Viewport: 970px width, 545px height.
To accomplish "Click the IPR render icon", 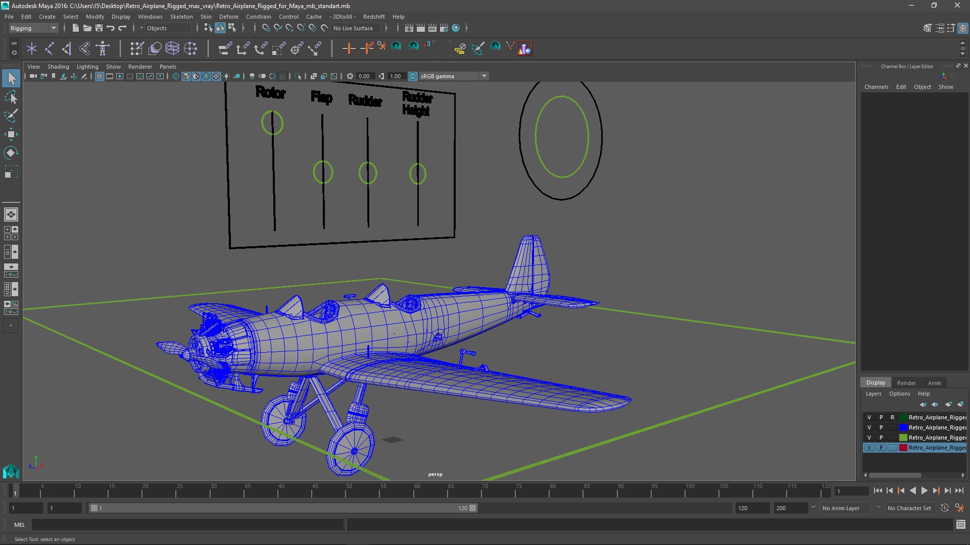I will click(432, 28).
